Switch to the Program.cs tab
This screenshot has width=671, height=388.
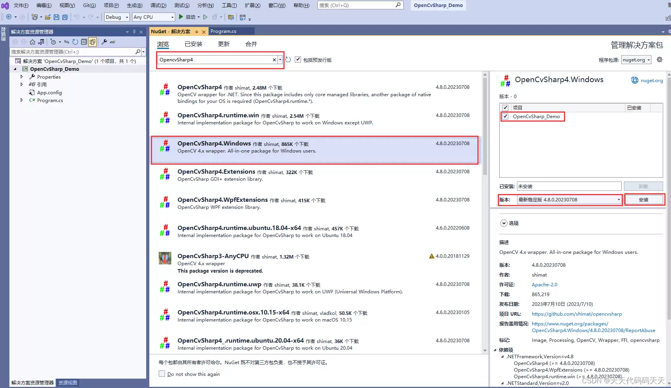[223, 31]
